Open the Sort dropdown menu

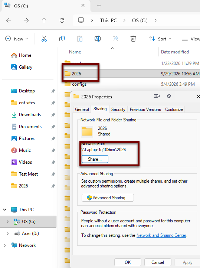coord(160,39)
